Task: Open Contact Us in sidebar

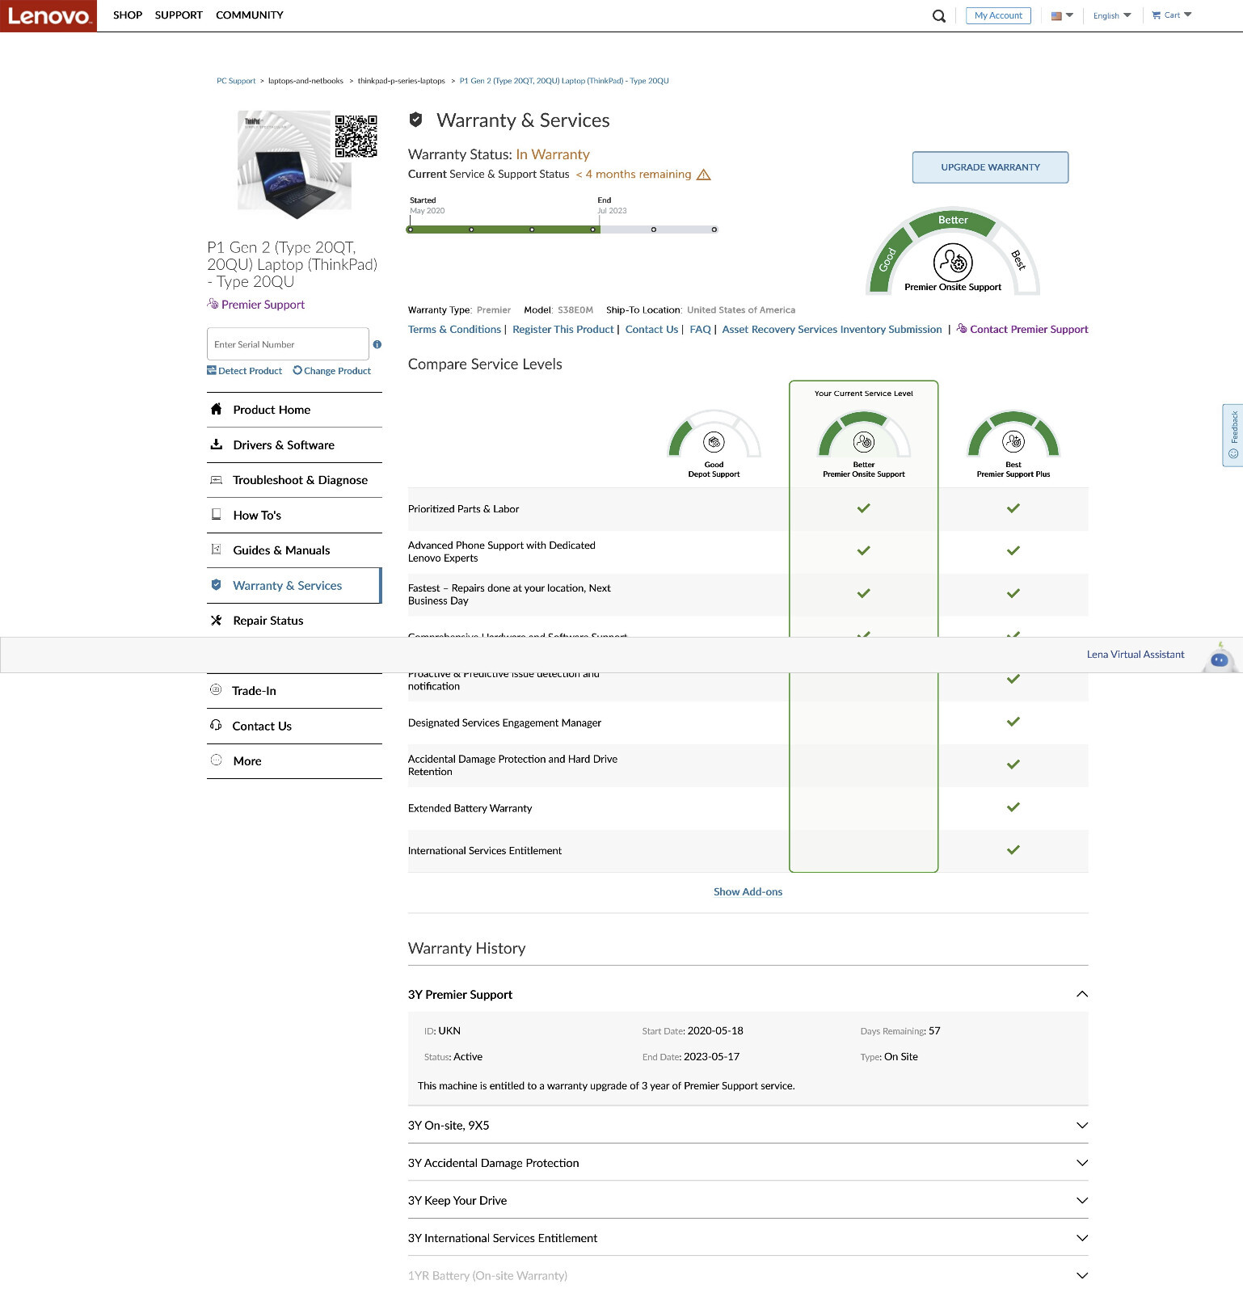Action: (x=294, y=727)
